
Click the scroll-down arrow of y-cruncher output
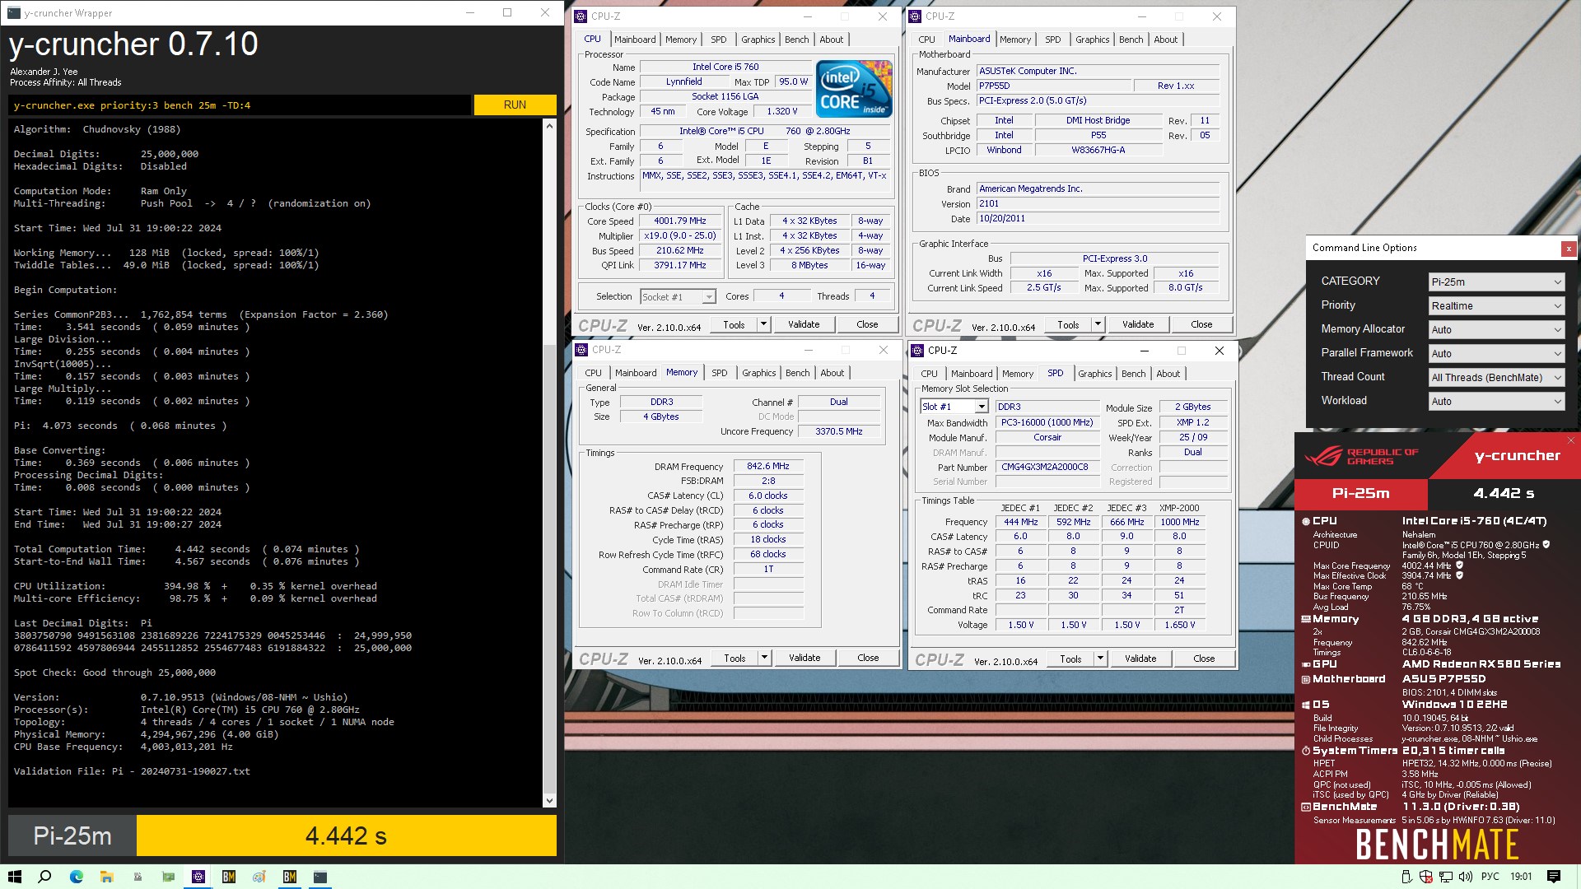549,800
